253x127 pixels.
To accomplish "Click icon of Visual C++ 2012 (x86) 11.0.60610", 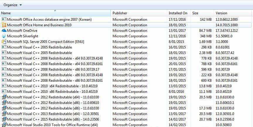I will click(x=4, y=102).
